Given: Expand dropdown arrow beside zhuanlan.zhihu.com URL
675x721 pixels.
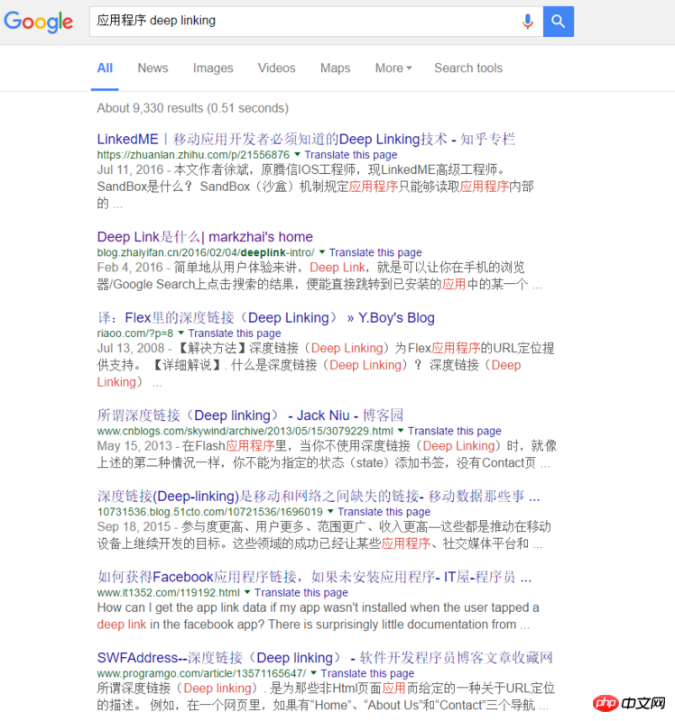Looking at the screenshot, I should tap(298, 154).
